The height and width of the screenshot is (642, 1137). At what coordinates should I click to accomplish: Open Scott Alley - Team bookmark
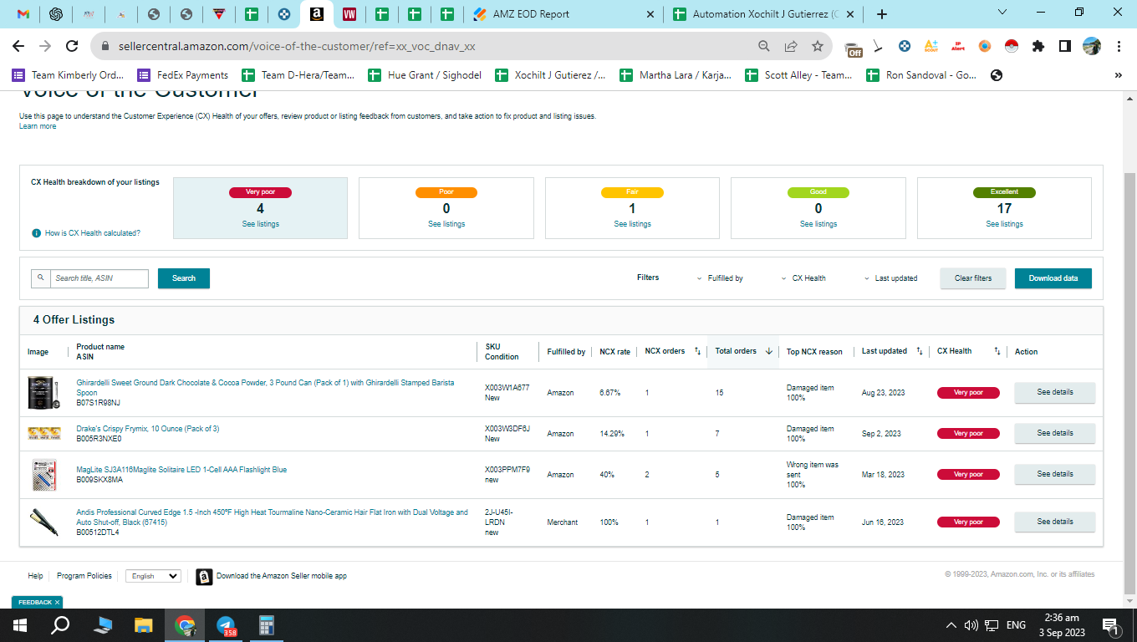[798, 75]
